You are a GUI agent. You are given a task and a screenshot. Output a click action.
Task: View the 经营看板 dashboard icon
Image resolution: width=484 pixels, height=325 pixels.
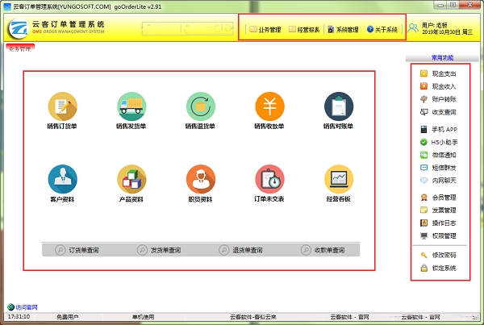[x=339, y=178]
